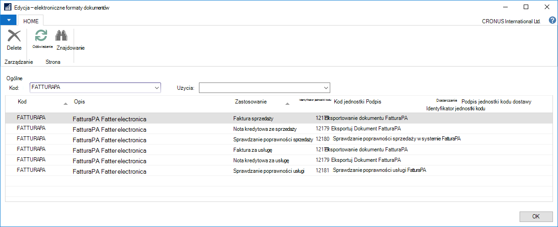Screen dimensions: 558x227
Task: Click the app logo in title bar
Action: [x=7, y=8]
